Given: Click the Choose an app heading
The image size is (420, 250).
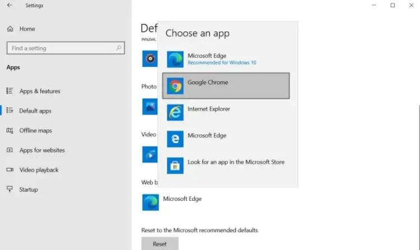Looking at the screenshot, I should click(x=198, y=34).
